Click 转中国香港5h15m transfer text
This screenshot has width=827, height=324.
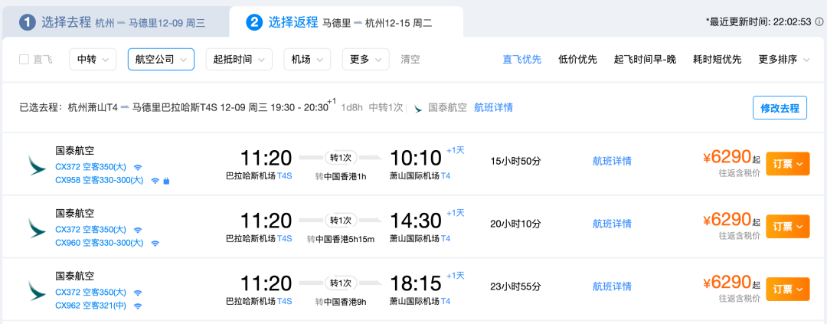click(341, 239)
